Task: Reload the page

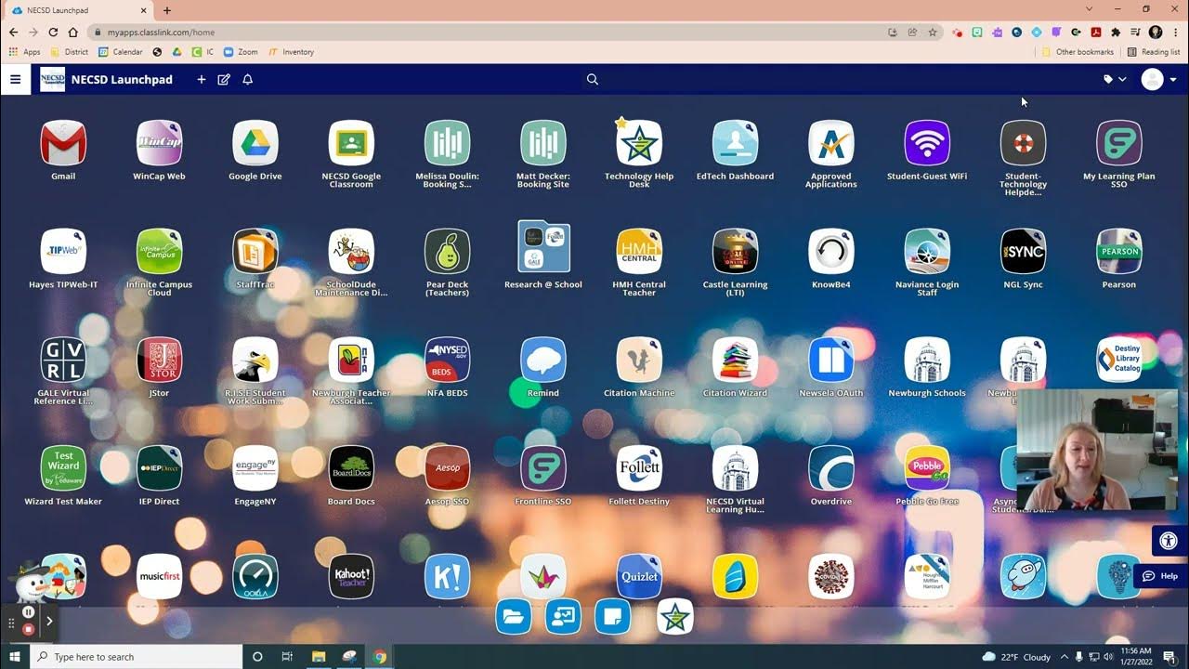Action: coord(53,32)
